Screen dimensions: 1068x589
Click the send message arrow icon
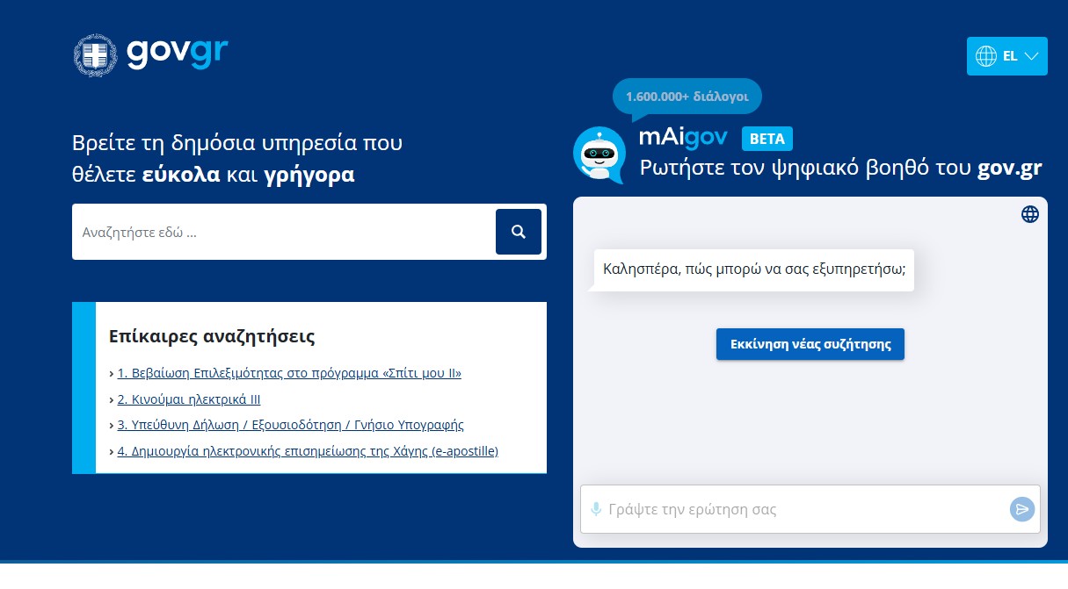1022,509
